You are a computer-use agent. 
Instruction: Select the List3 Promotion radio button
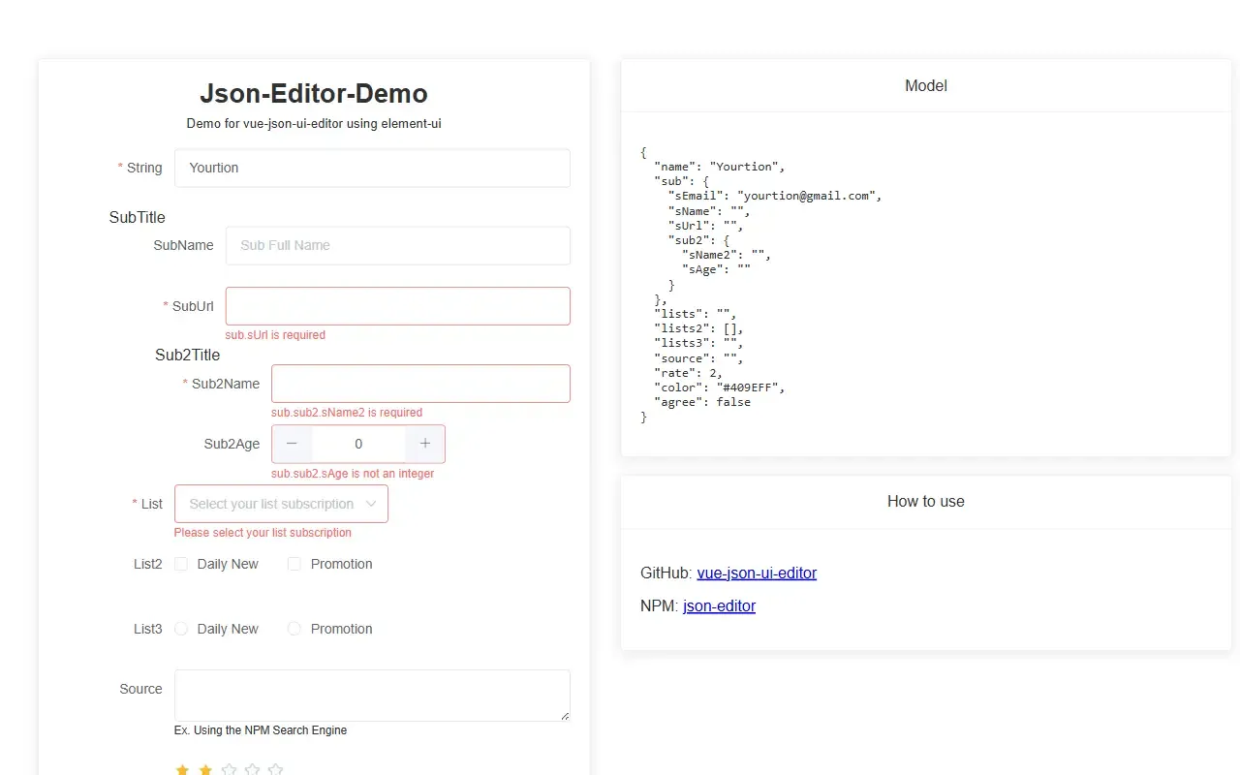294,629
